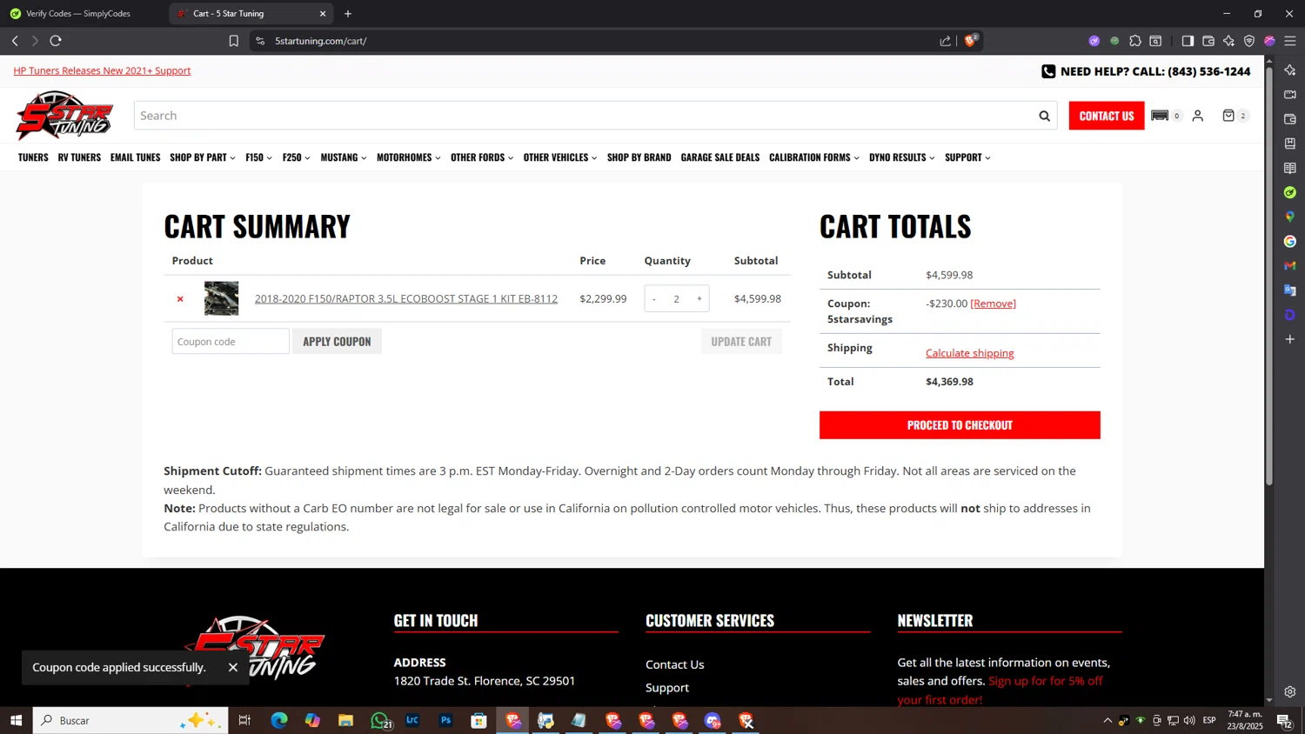This screenshot has height=734, width=1305.
Task: Open a new browser tab
Action: coord(348,14)
